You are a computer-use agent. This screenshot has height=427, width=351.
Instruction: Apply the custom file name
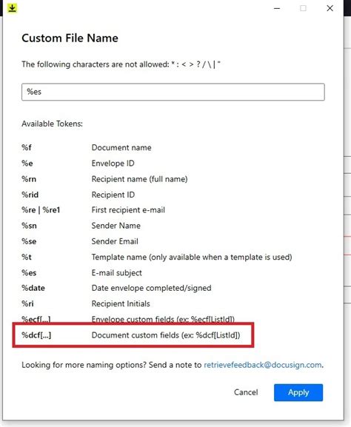pos(298,392)
